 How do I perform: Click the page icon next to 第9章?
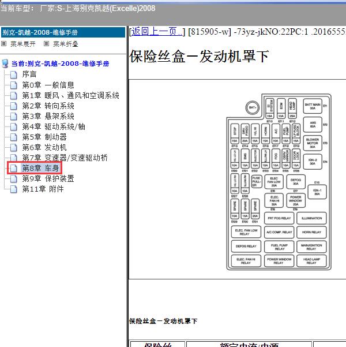click(x=14, y=179)
